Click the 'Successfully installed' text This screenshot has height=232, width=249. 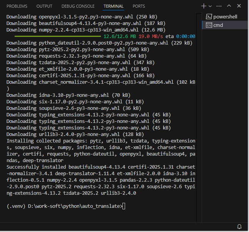pos(36,167)
